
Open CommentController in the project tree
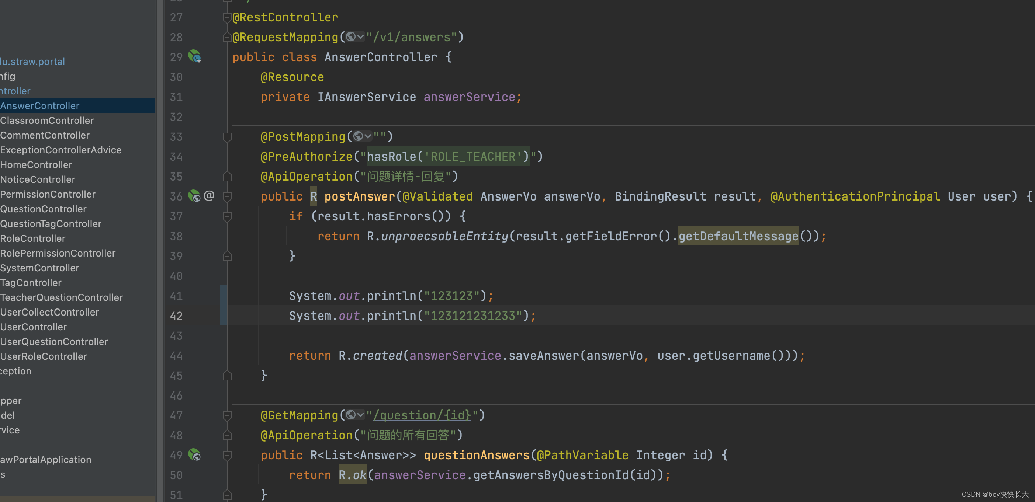[x=45, y=135]
